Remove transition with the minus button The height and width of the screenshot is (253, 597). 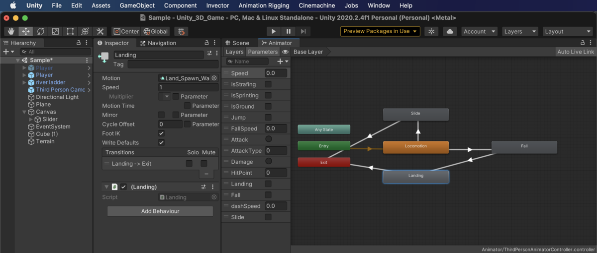pyautogui.click(x=206, y=174)
